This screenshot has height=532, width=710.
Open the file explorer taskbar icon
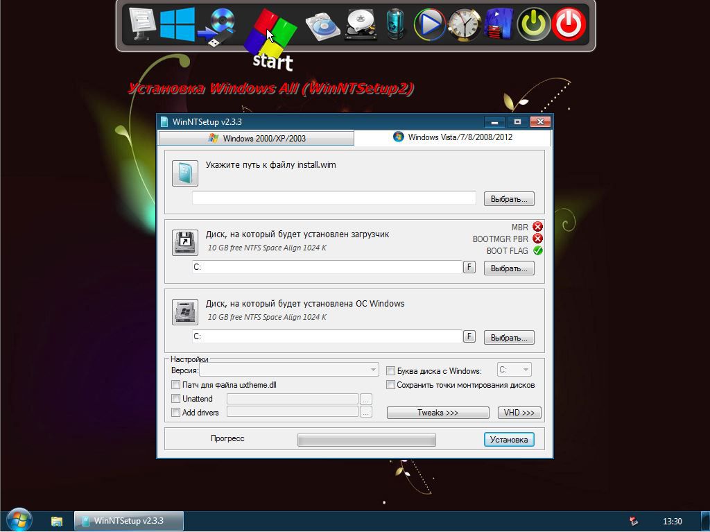pos(57,521)
